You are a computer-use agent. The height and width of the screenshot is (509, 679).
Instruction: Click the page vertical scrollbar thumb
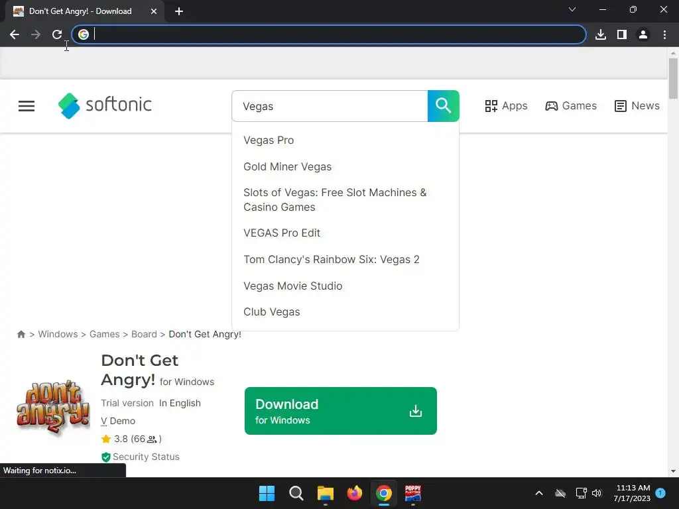(x=673, y=78)
